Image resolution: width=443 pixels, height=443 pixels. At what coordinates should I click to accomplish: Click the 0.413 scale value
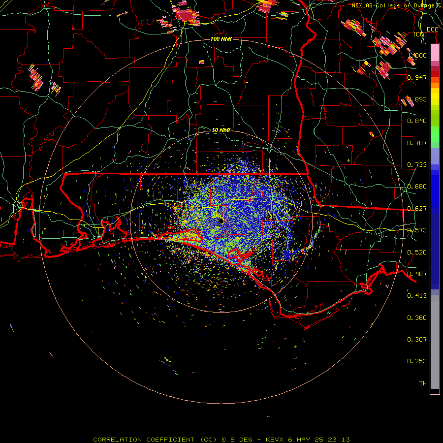coord(417,296)
